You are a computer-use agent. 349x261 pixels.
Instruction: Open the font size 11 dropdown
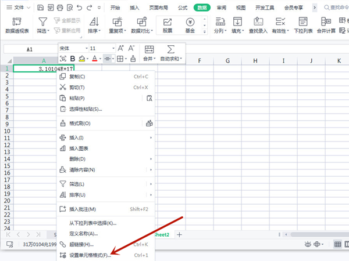tap(113, 48)
